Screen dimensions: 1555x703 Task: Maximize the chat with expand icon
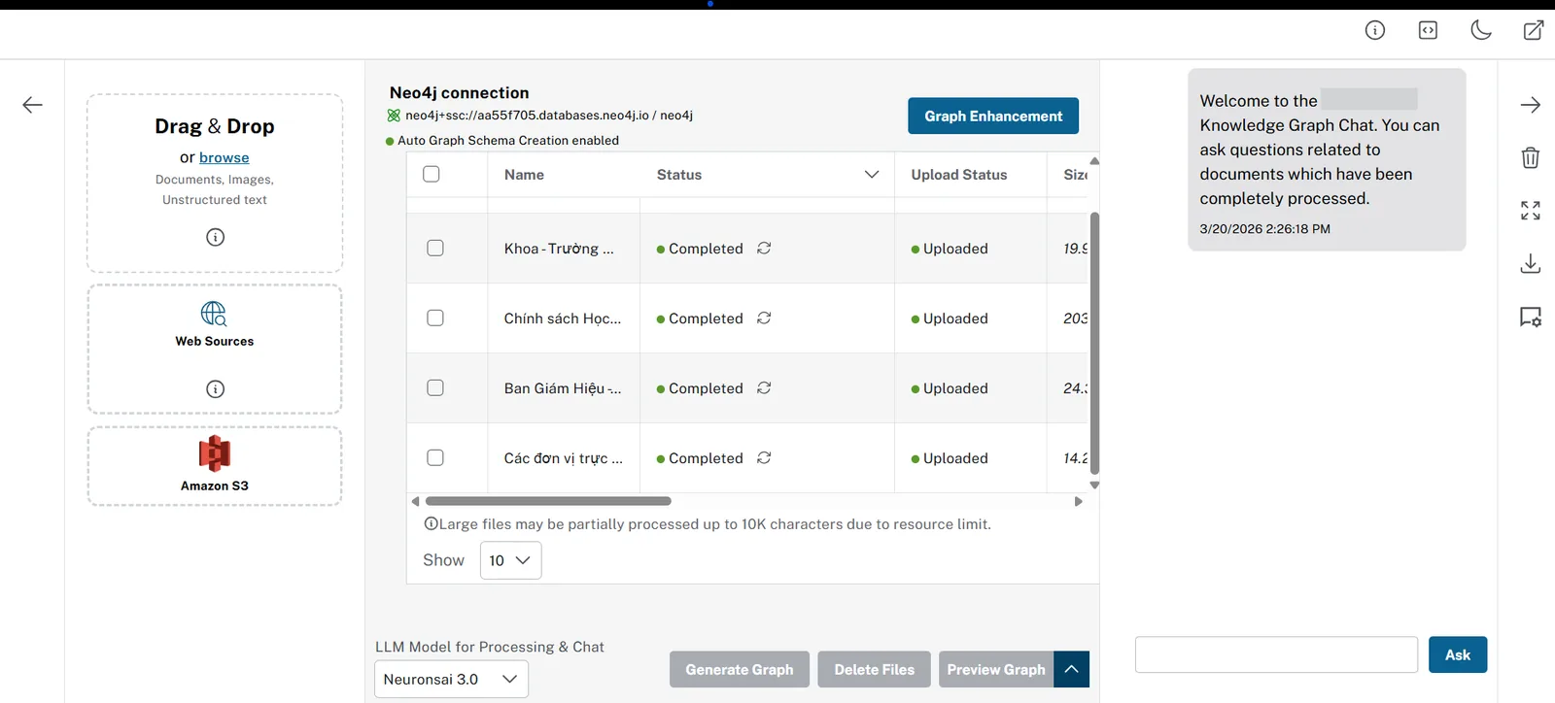[x=1531, y=211]
